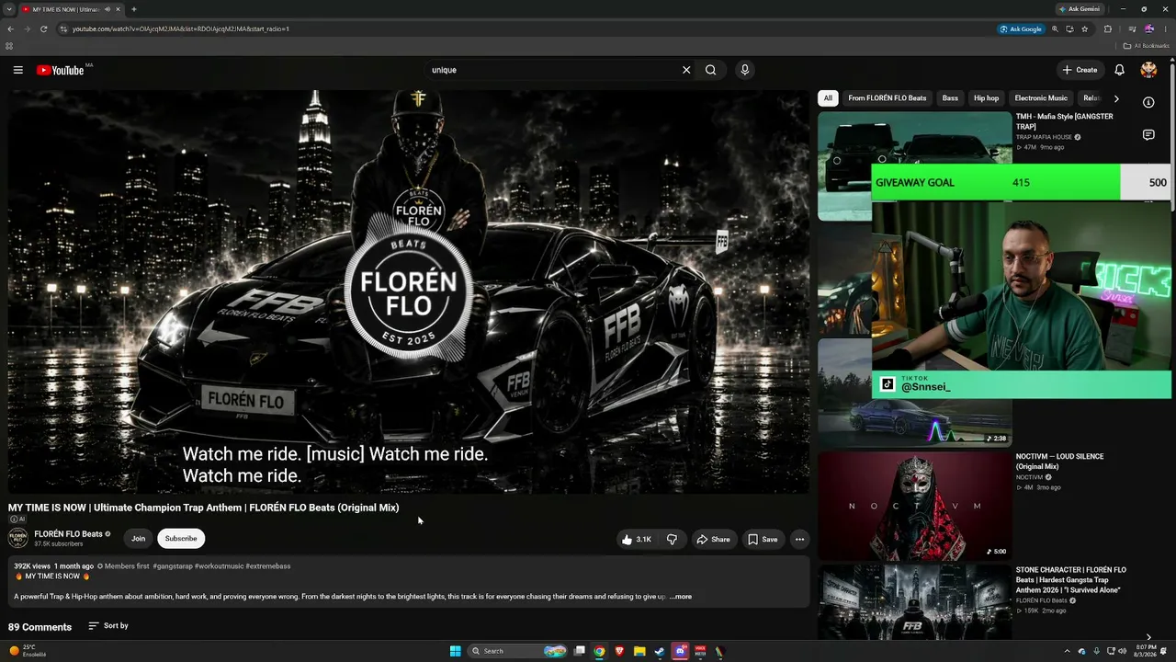
Task: Open the live chat panel icon on right edge
Action: (x=1148, y=135)
